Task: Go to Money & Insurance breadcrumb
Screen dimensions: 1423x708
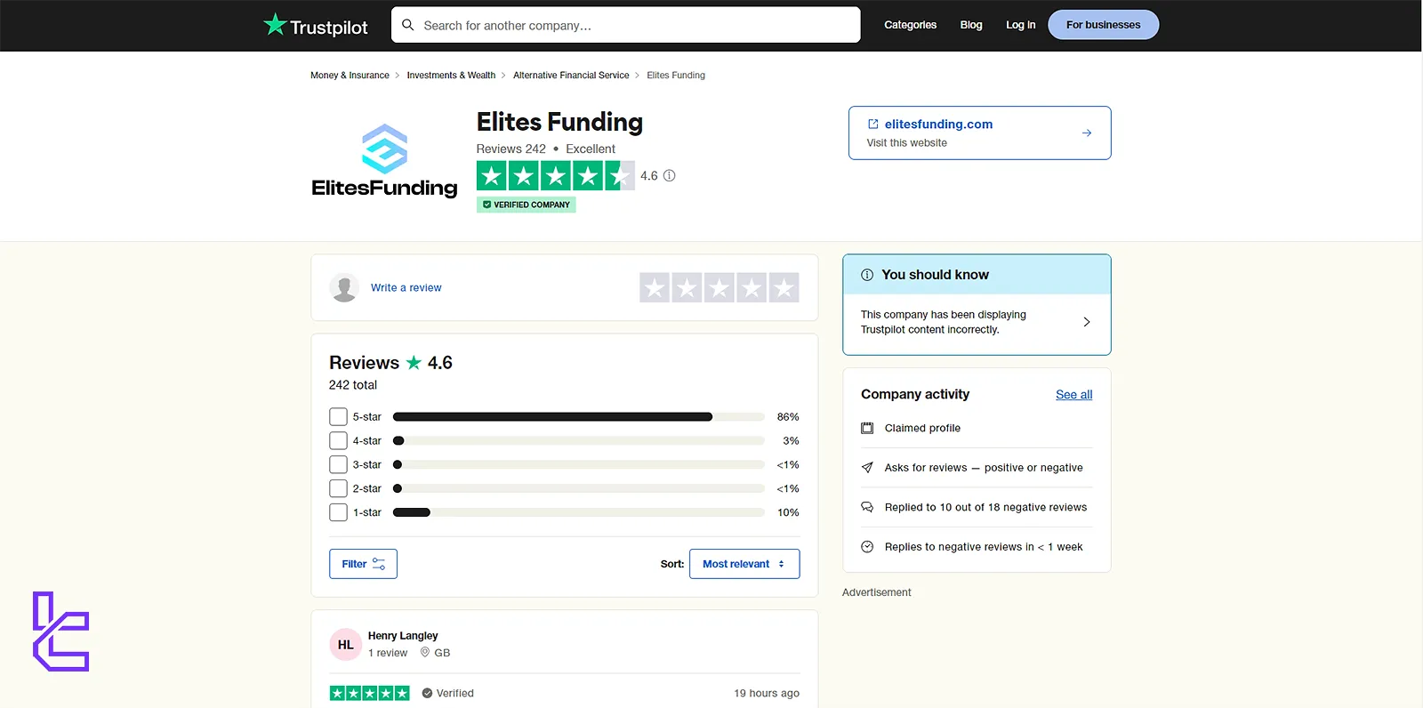Action: 350,76
